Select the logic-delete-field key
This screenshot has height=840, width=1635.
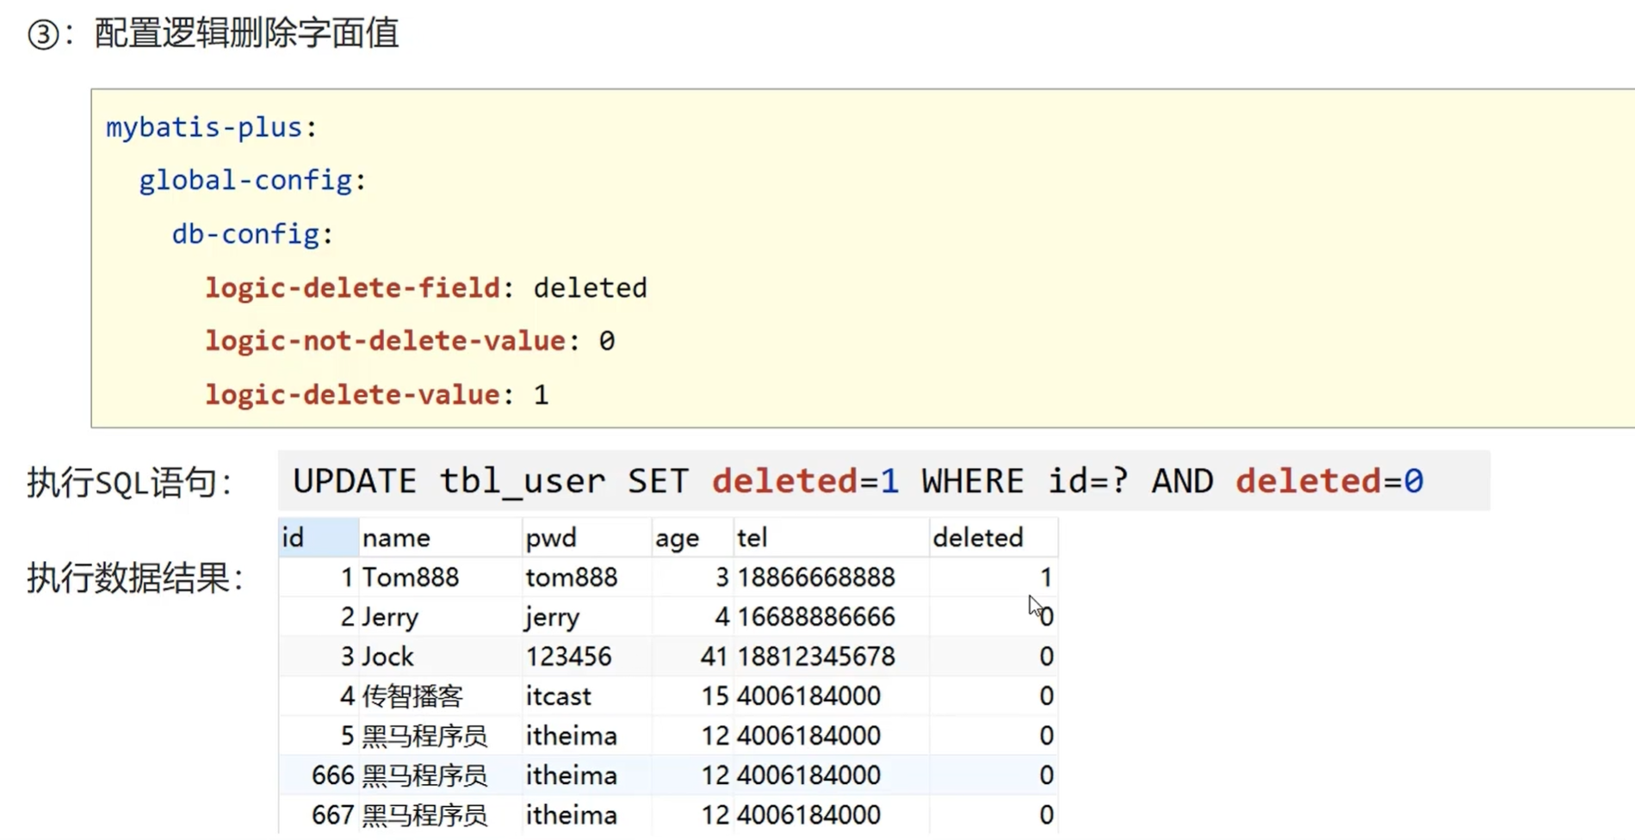(x=352, y=287)
